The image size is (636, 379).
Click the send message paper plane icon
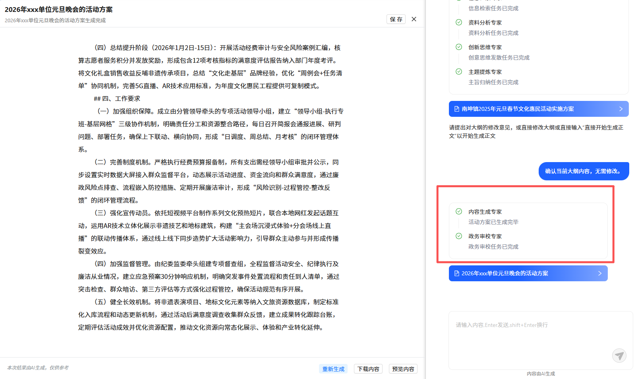click(619, 356)
